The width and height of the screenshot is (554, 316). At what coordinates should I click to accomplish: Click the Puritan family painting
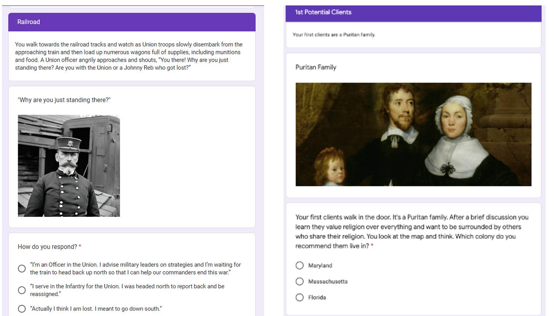pyautogui.click(x=414, y=134)
